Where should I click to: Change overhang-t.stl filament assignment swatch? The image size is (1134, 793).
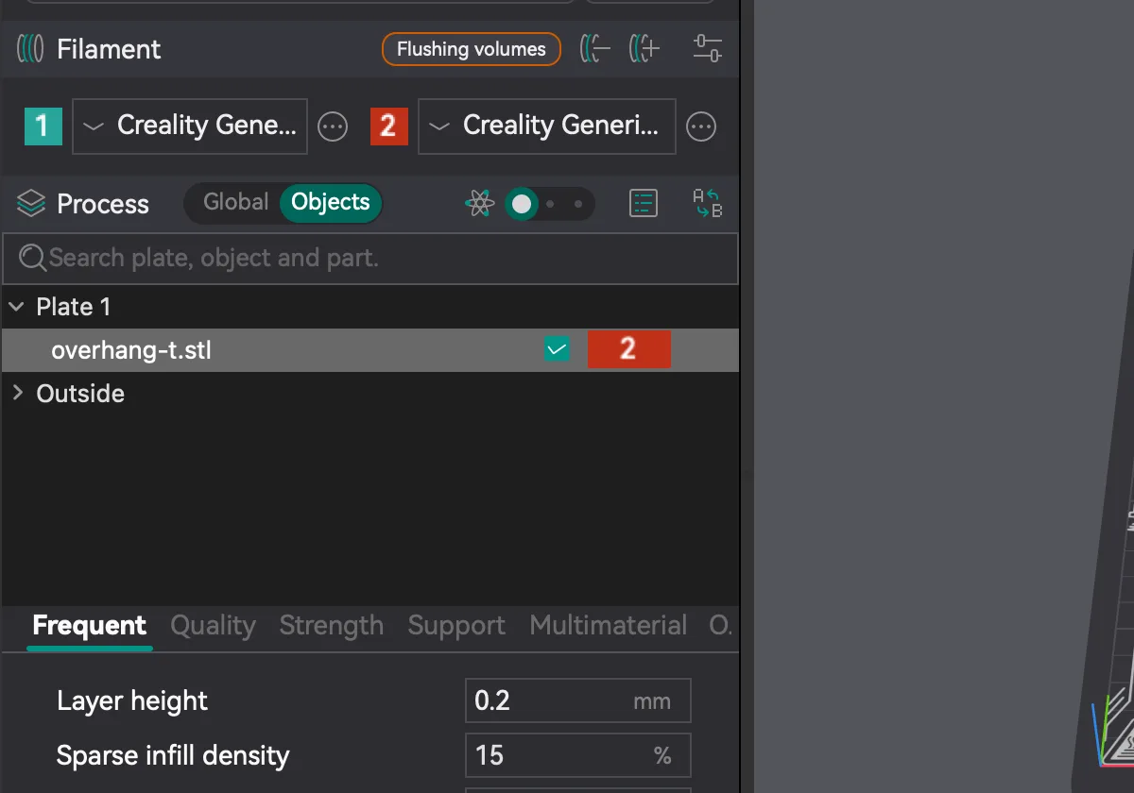(629, 349)
